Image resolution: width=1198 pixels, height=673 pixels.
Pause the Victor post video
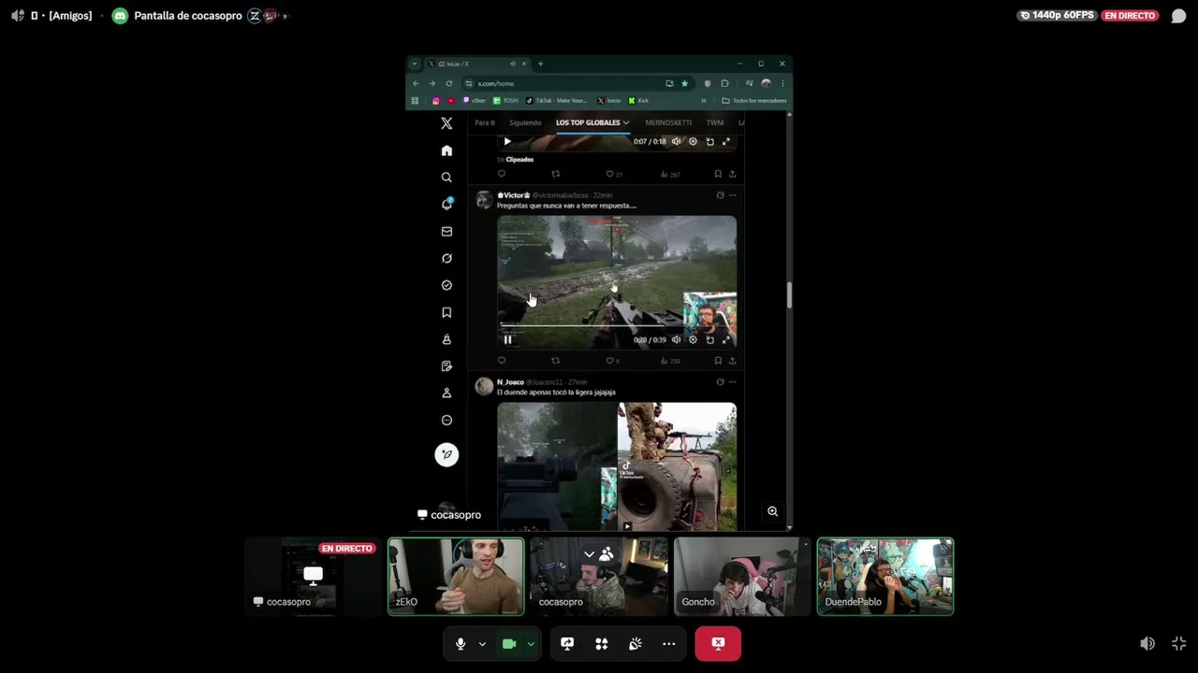pyautogui.click(x=507, y=339)
